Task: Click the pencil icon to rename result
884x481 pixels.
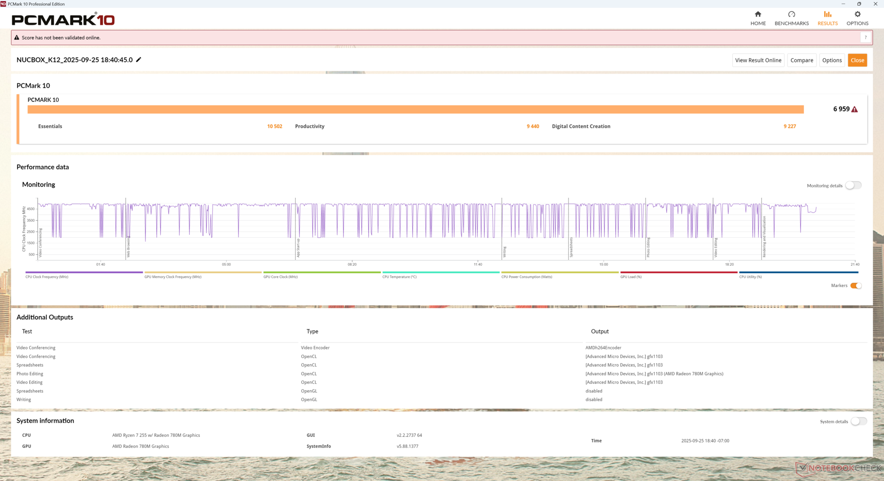Action: pos(139,60)
